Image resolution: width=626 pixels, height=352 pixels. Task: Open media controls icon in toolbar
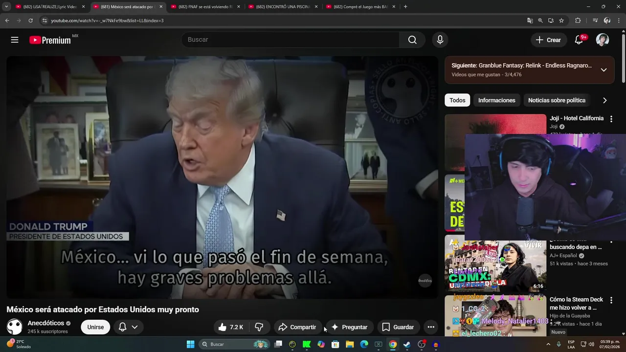(595, 21)
